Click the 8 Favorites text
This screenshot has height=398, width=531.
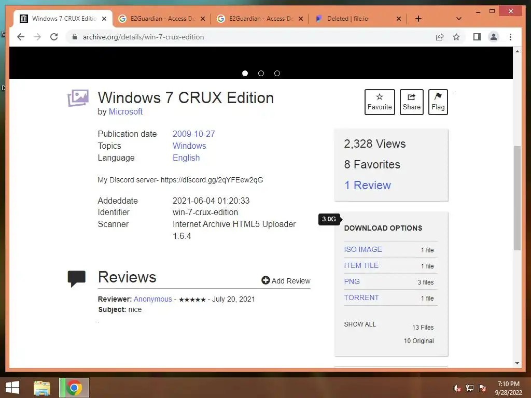tap(372, 164)
